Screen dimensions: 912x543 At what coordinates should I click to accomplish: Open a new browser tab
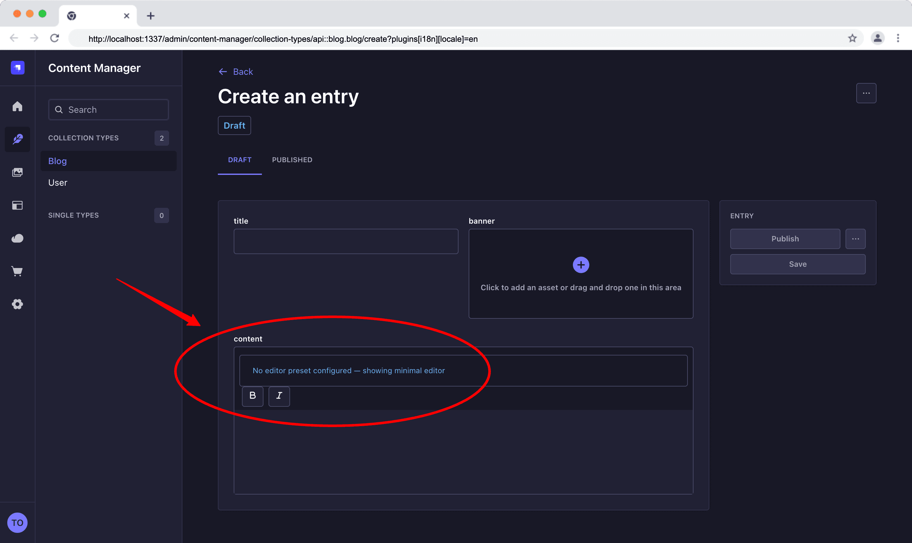151,16
